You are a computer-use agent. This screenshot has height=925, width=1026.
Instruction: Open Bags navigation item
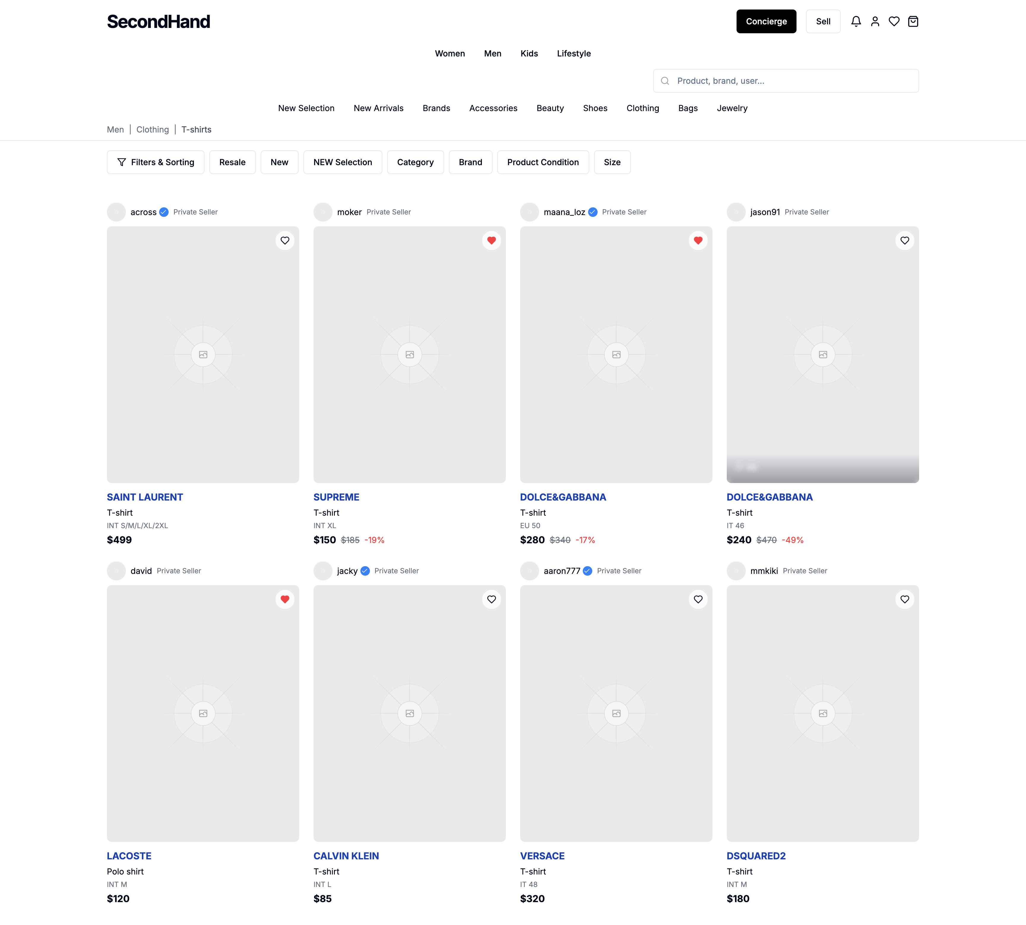(688, 108)
